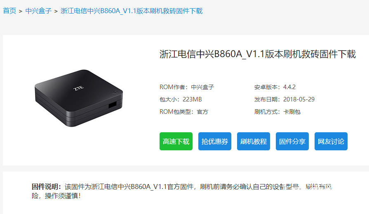Screen dimensions: 369x214
Task: Click the breadcrumb arrow after 首页
Action: point(21,11)
